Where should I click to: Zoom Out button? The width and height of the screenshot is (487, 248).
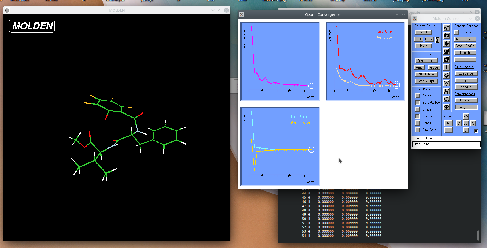tap(448, 130)
